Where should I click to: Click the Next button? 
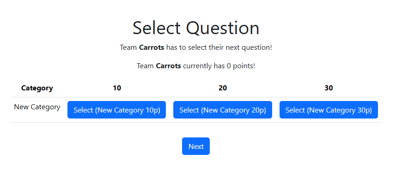coord(196,146)
